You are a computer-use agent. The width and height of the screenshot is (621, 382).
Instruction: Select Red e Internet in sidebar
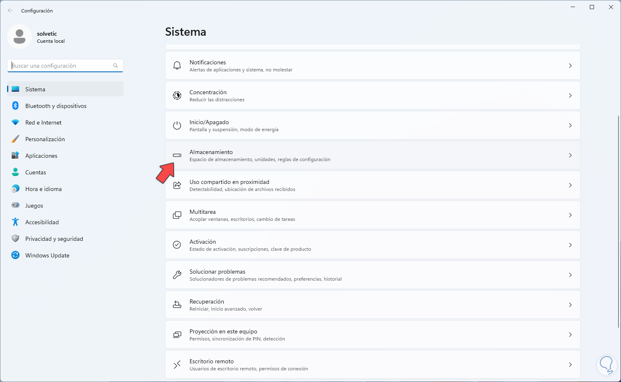tap(43, 122)
